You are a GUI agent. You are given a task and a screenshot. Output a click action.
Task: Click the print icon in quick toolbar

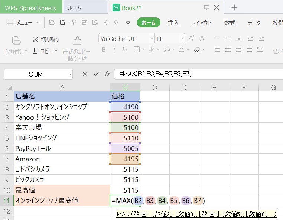(84, 22)
